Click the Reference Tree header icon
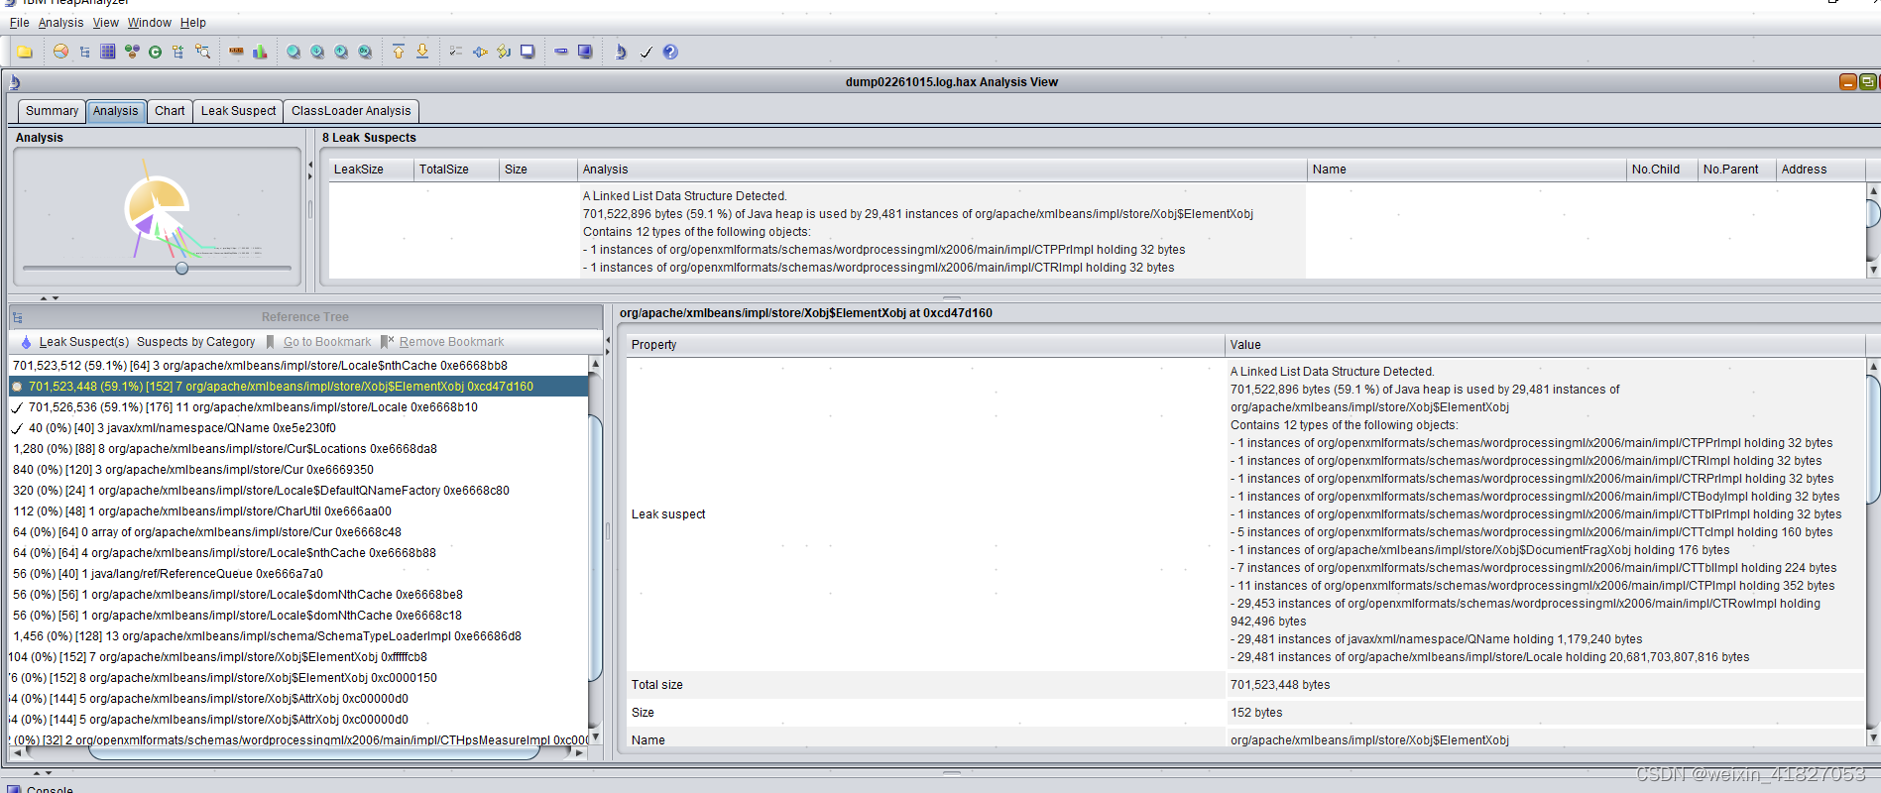Image resolution: width=1881 pixels, height=793 pixels. 17,317
